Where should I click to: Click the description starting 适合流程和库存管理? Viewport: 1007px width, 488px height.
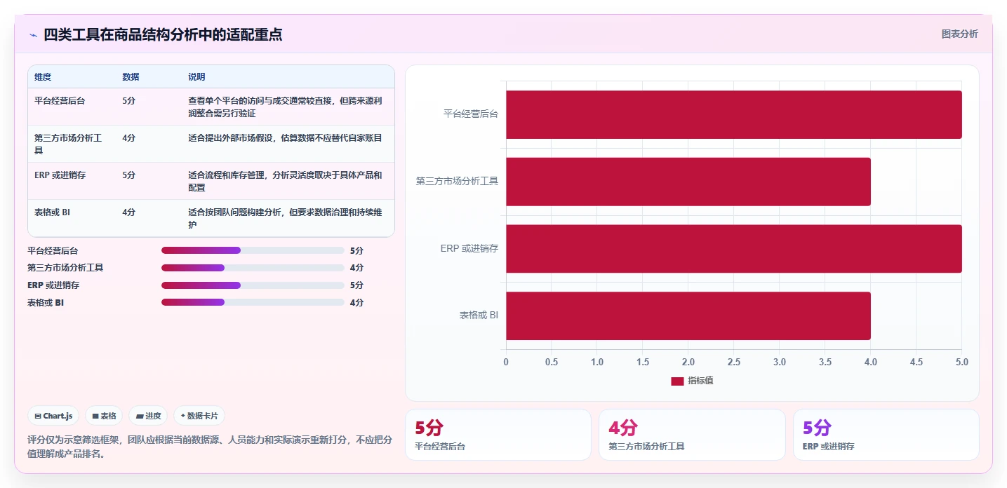285,182
